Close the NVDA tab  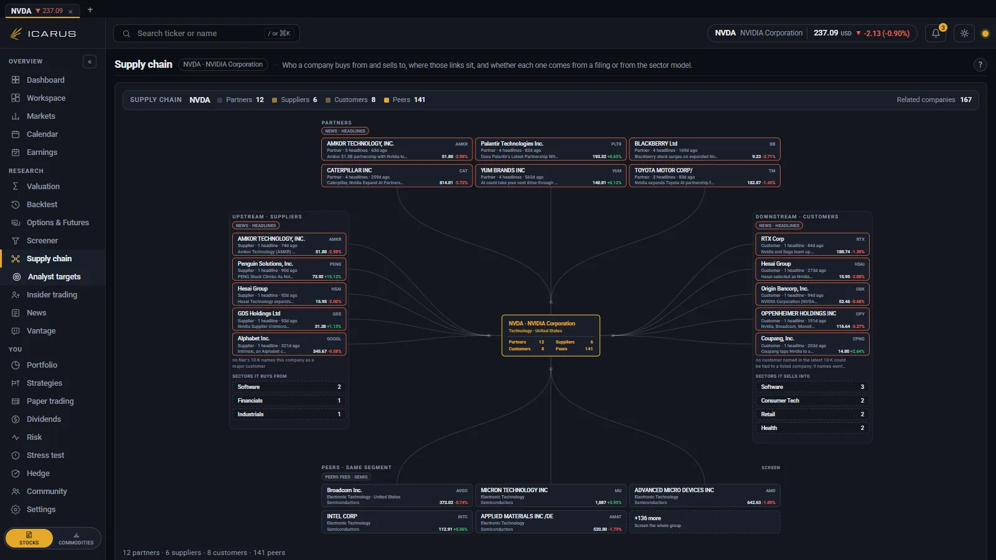(x=70, y=11)
